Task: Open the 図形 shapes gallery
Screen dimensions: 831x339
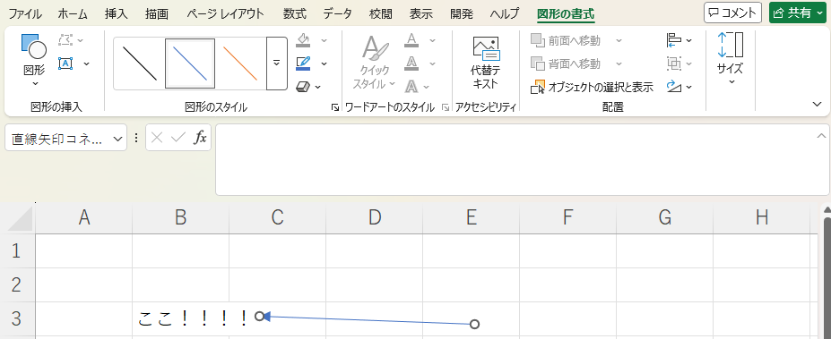Action: point(34,60)
